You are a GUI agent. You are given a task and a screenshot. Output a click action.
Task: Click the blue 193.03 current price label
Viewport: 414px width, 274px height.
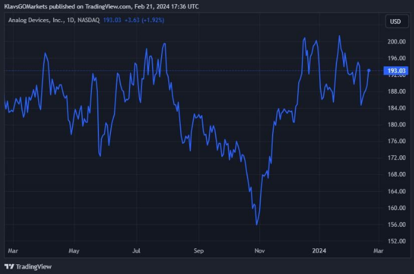[396, 71]
